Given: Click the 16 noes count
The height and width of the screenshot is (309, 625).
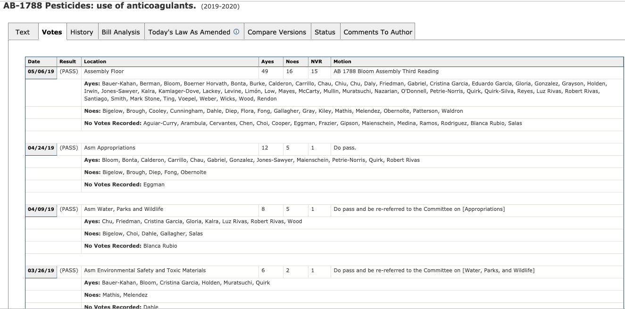Looking at the screenshot, I should pyautogui.click(x=289, y=72).
